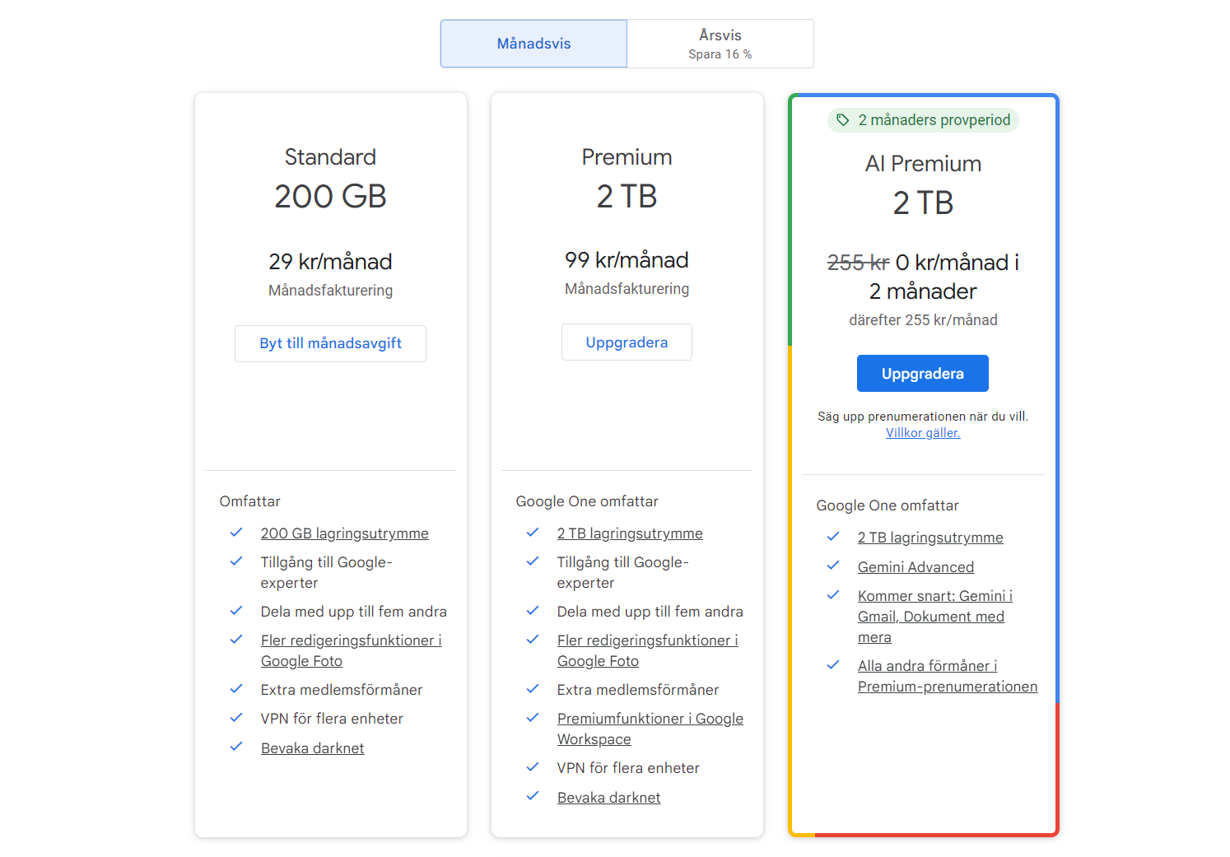Click the tag icon beside 2 månaders provperiod
This screenshot has height=857, width=1230.
tap(842, 120)
